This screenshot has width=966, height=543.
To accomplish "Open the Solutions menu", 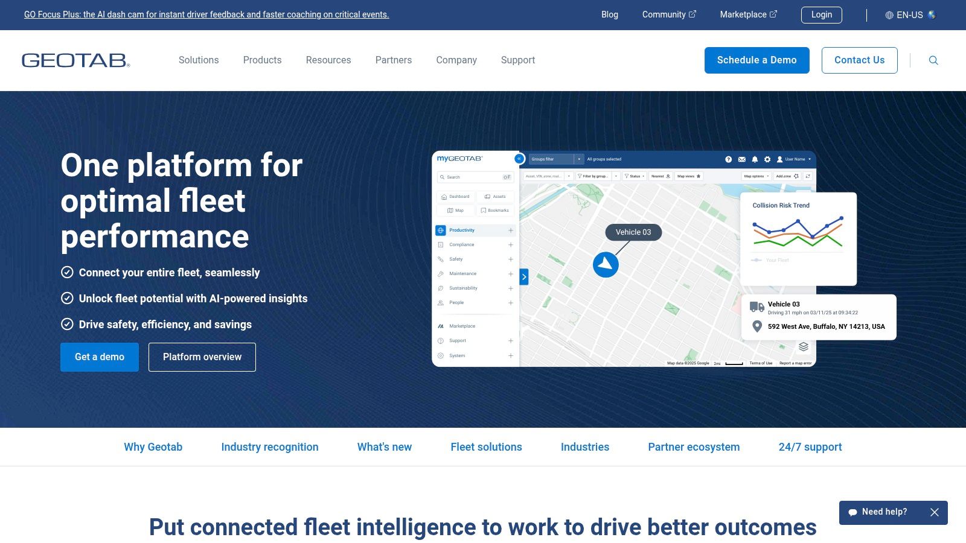I will tap(199, 60).
